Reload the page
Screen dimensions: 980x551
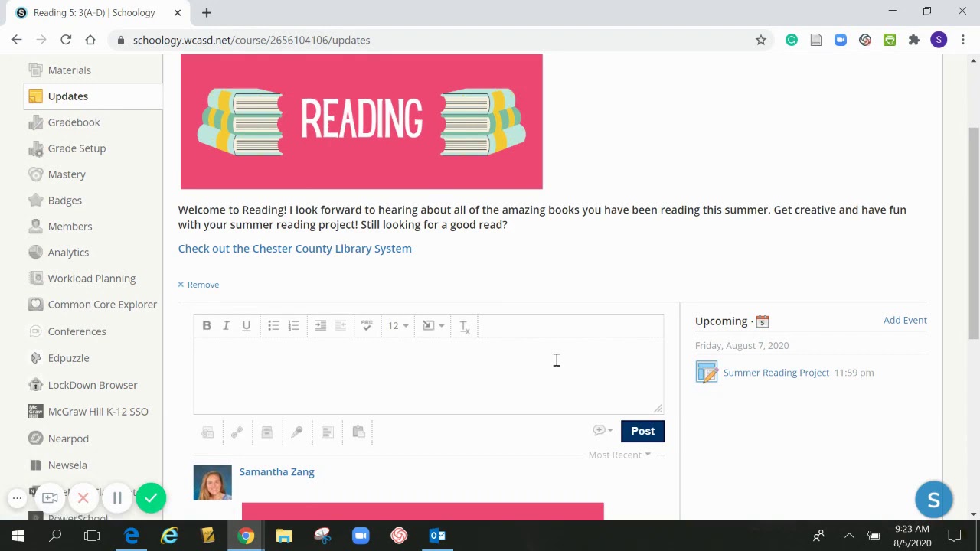tap(66, 40)
